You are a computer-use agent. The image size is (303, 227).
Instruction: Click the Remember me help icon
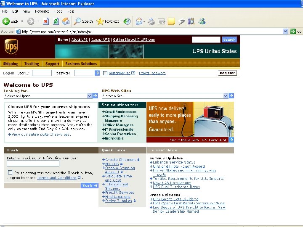click(x=133, y=73)
